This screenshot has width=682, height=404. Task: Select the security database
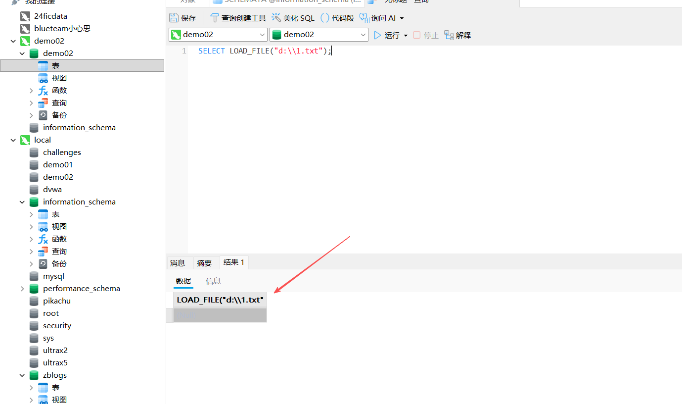[x=57, y=326]
